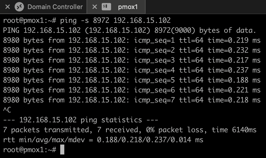
Task: Click the ping statistics header line
Action: tap(81, 120)
